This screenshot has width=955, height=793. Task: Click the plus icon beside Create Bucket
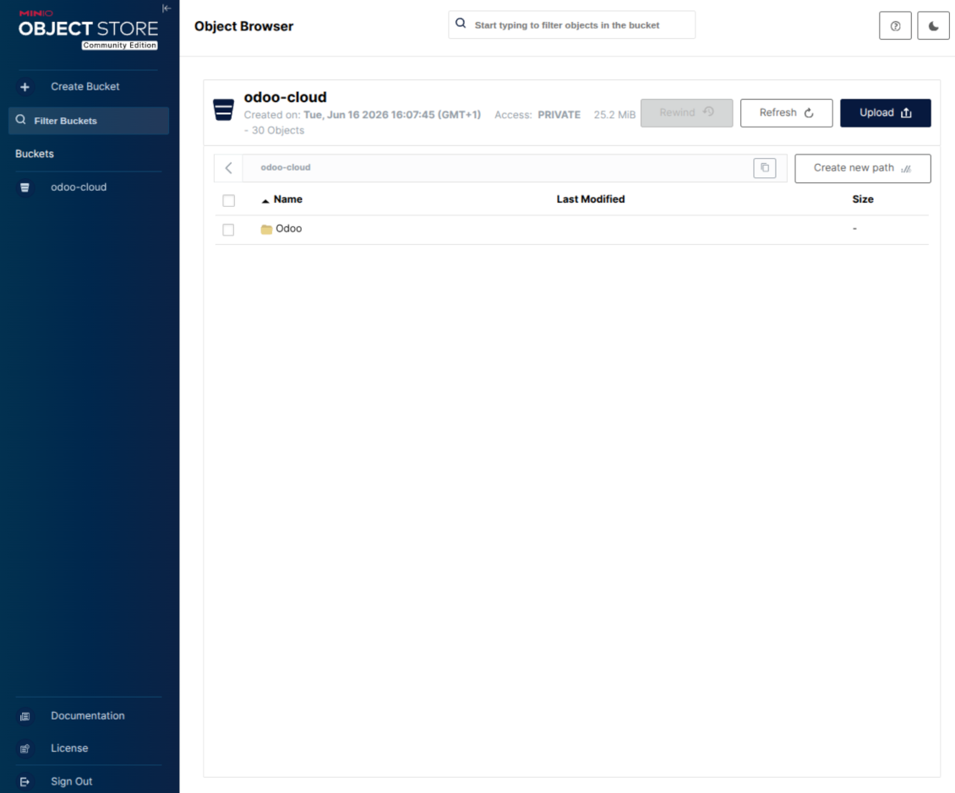[25, 87]
